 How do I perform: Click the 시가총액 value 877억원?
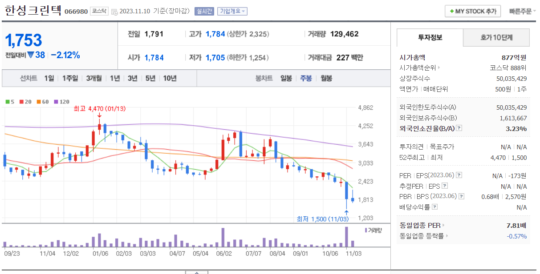coord(514,57)
